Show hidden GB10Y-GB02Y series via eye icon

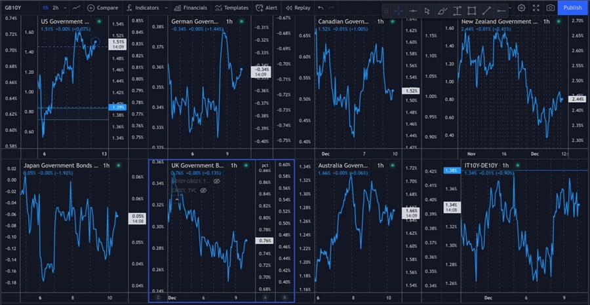click(x=216, y=181)
